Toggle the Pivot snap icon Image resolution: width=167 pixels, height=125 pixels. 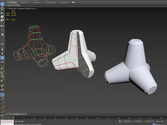pyautogui.click(x=2, y=99)
